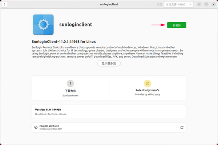Close the sunloginclient window
Viewport: 218px width, 145px height.
coord(214,4)
